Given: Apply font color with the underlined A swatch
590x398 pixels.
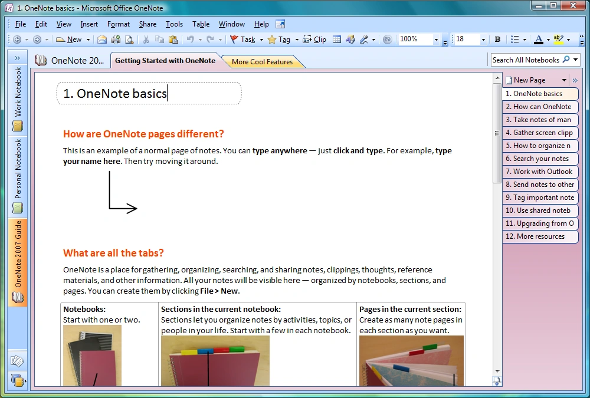Looking at the screenshot, I should pos(539,40).
